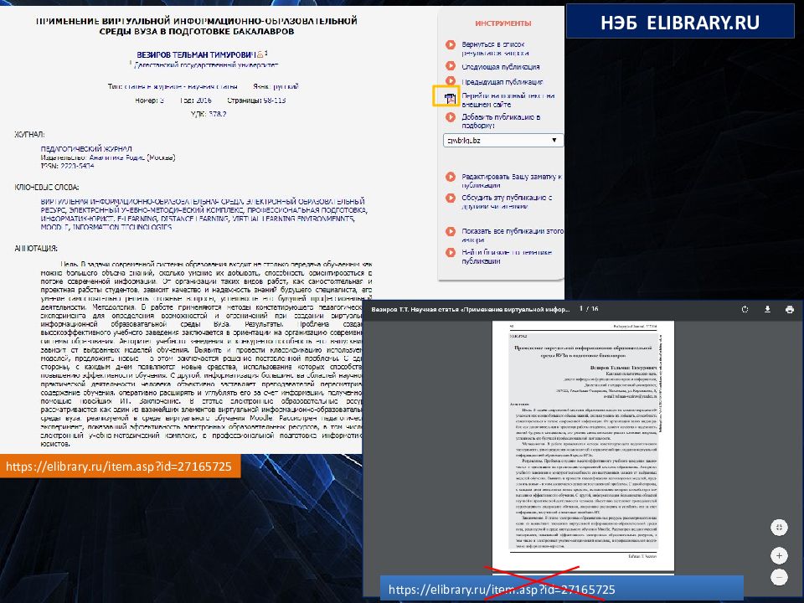
Task: Click link text 'Перейти на полный текст на внешнем сайте'
Action: click(508, 100)
